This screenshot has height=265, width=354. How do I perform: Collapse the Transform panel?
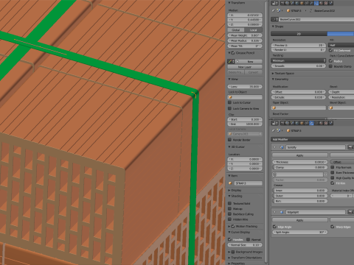pyautogui.click(x=229, y=3)
